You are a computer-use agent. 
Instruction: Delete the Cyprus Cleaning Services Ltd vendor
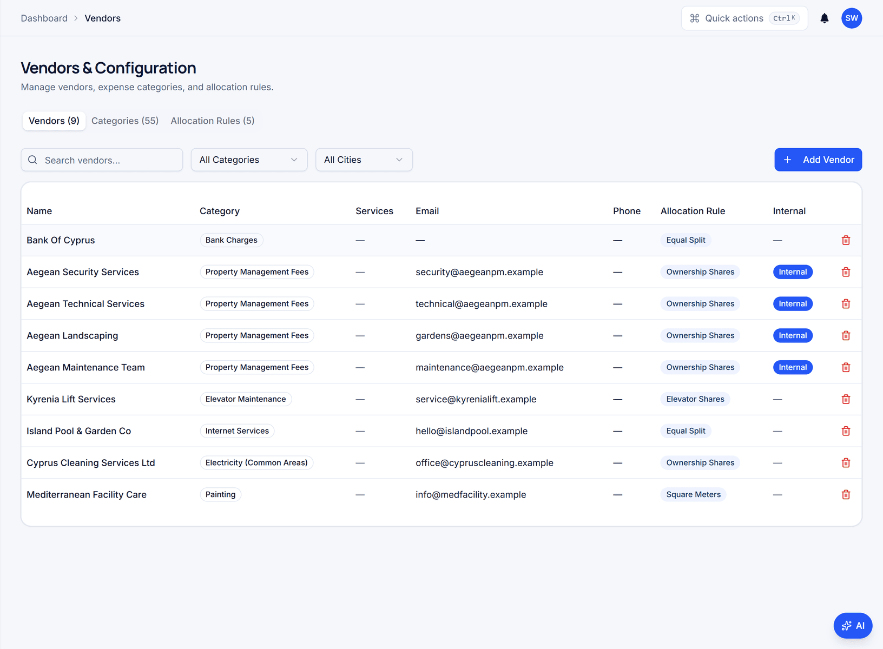(x=846, y=463)
